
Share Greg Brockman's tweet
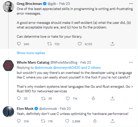(x=112, y=44)
